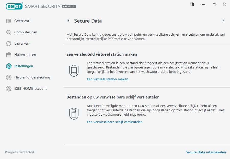
Task: Open Een virtueel station maken link
Action: pos(108,79)
